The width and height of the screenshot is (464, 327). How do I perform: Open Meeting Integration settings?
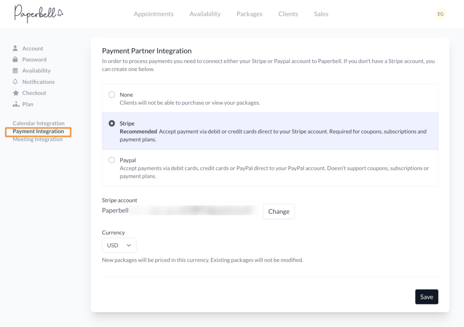click(x=38, y=139)
